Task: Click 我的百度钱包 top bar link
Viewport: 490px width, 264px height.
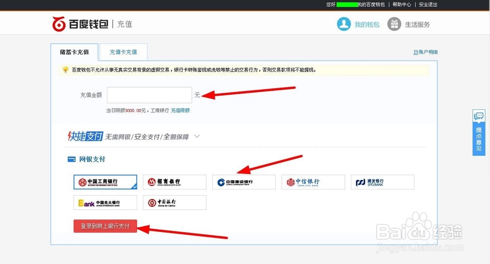Action: 371,4
